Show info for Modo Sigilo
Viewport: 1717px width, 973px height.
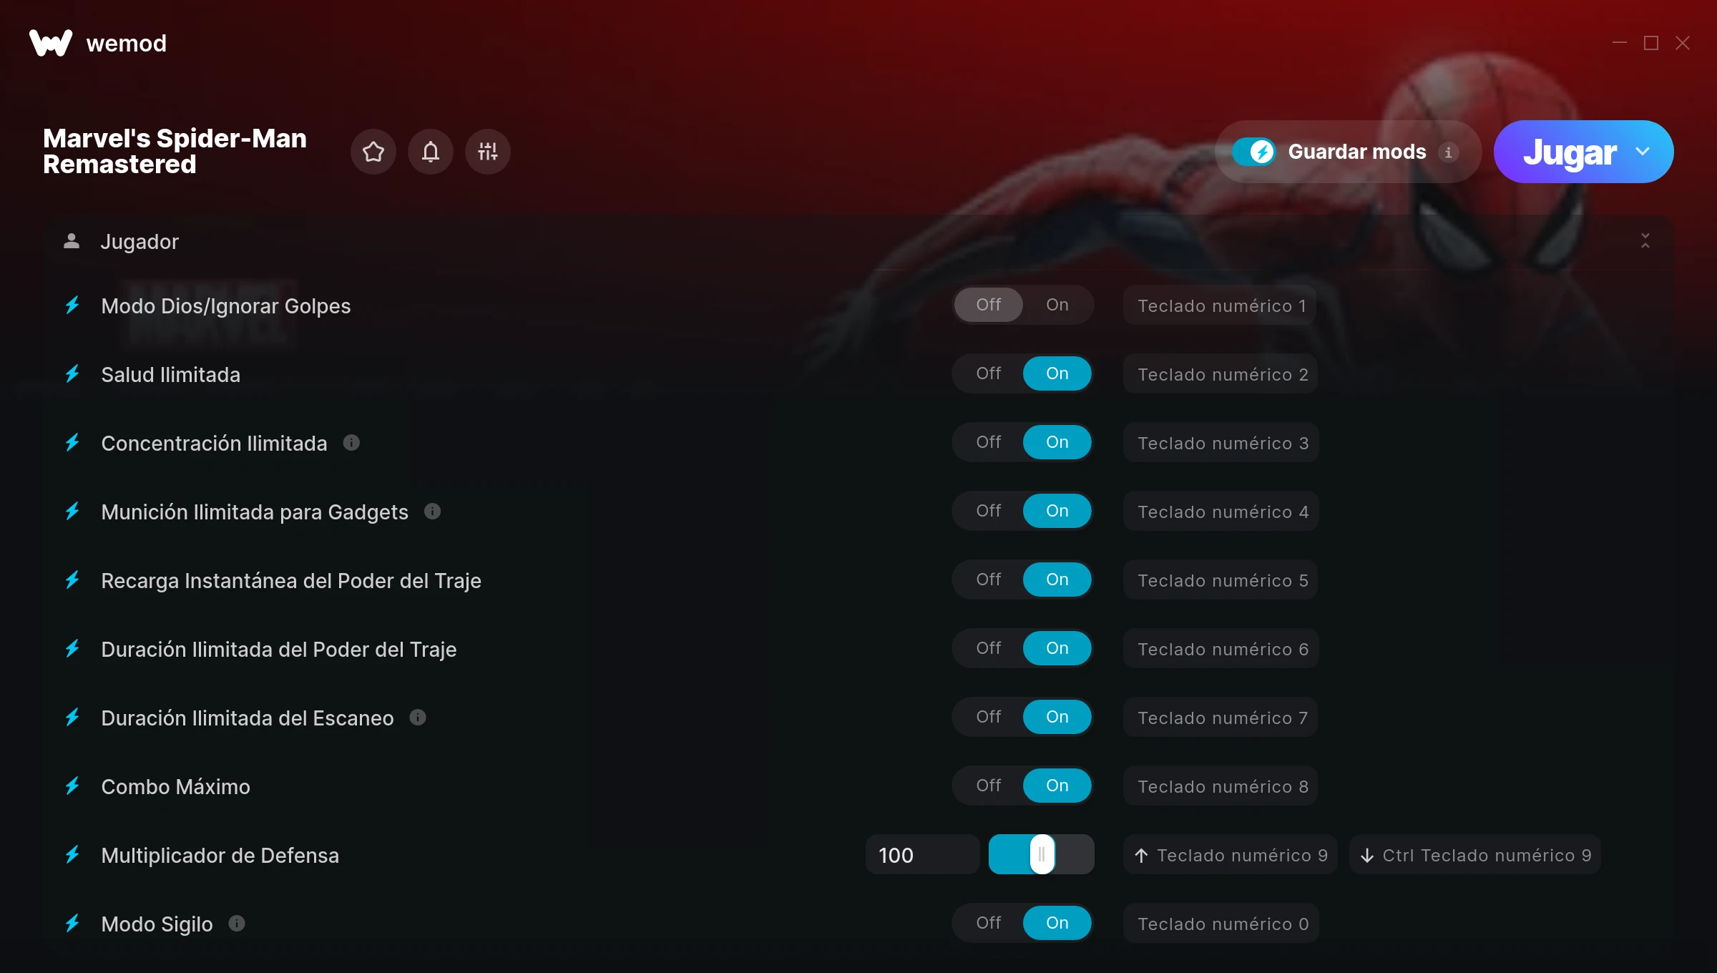(x=237, y=923)
